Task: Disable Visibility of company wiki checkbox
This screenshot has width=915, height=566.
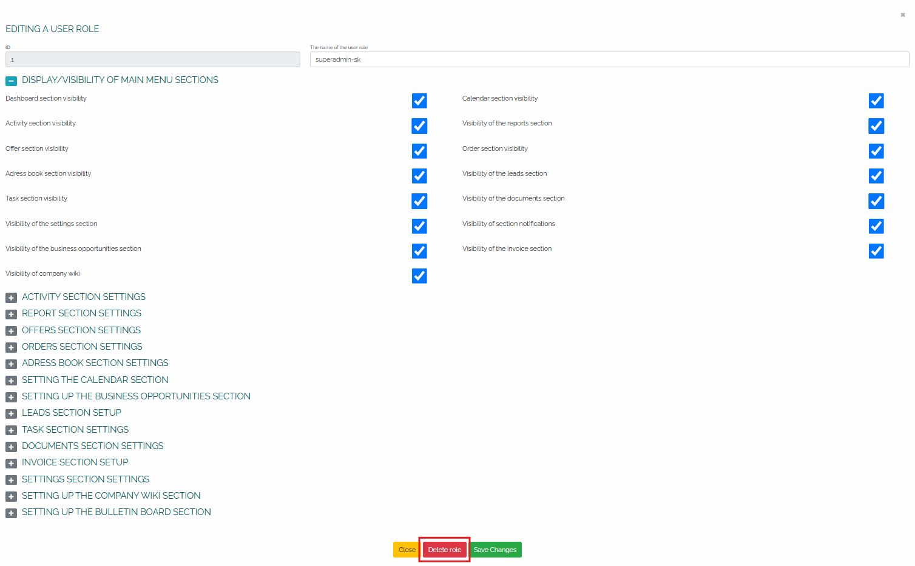Action: 419,276
